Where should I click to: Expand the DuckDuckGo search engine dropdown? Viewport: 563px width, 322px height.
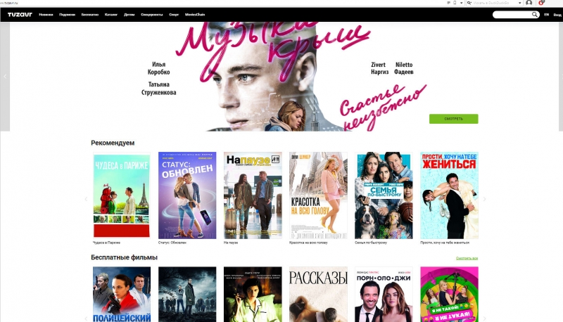(x=520, y=3)
